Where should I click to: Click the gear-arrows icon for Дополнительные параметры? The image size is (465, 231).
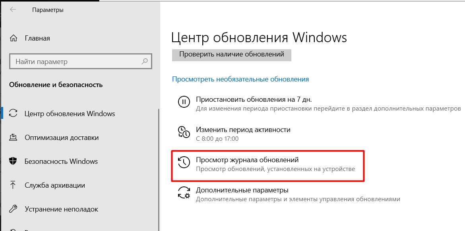tap(184, 192)
